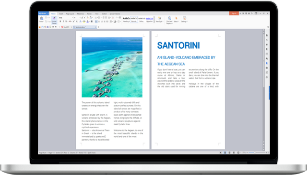Click the Cut command

pyautogui.click(x=47, y=17)
